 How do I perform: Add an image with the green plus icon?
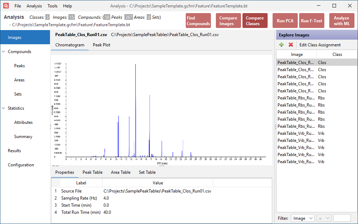pos(281,45)
